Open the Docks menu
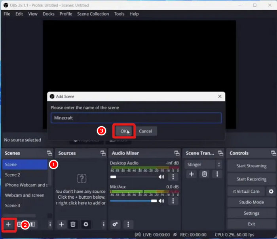Viewport: 277px width, 239px height. (48, 14)
